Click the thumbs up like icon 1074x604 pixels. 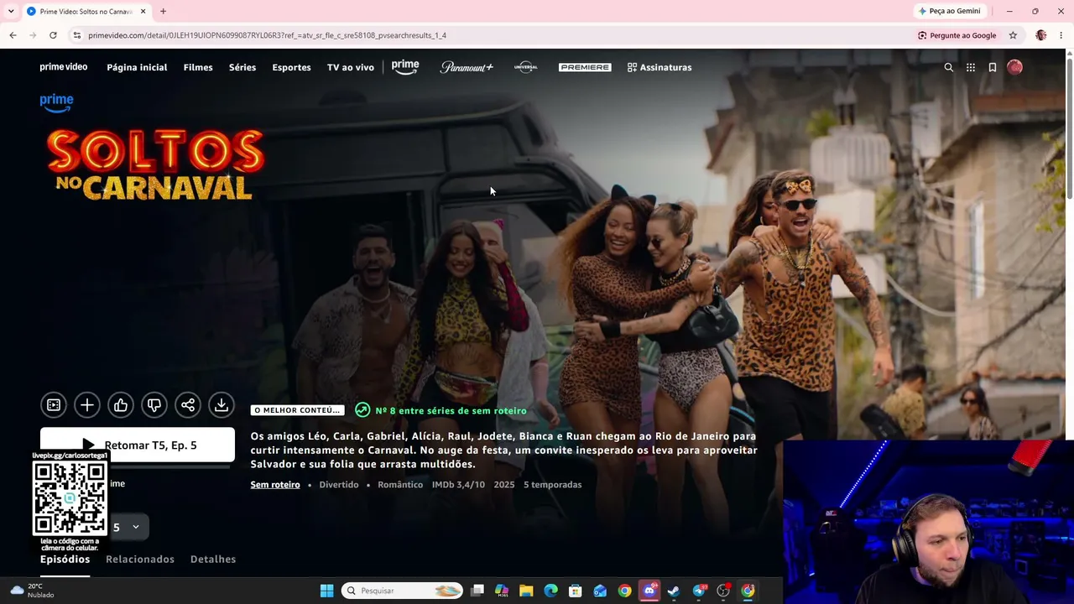point(121,405)
